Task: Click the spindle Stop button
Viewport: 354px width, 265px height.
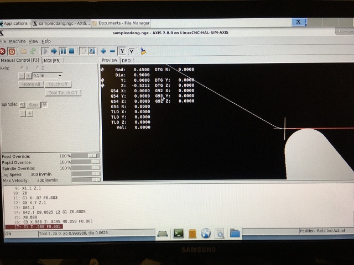Action: coord(33,105)
